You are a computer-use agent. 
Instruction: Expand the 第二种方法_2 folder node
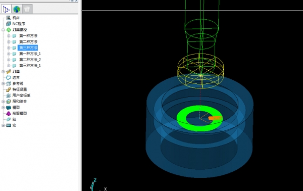pos(9,60)
